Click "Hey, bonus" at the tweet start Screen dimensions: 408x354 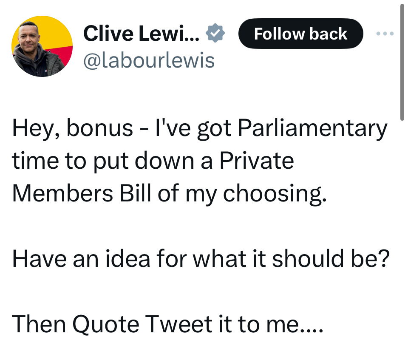60,128
